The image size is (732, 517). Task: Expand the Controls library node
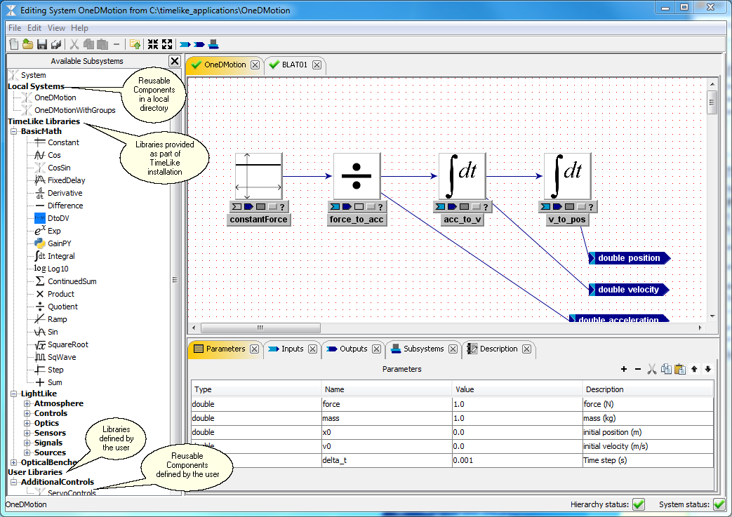click(x=27, y=413)
